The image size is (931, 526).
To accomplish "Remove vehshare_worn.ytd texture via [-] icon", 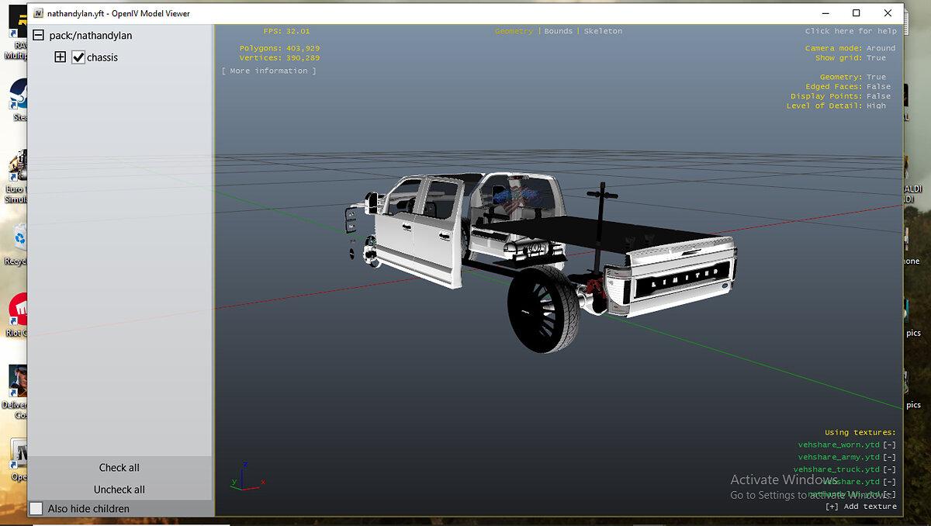I will (889, 445).
